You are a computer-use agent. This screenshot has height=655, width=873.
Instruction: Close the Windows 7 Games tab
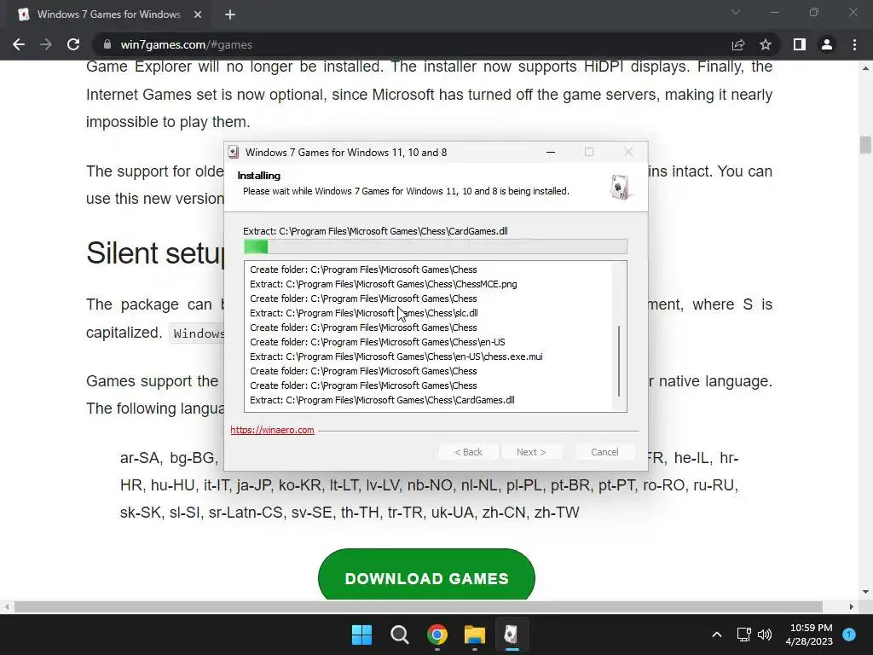(198, 14)
